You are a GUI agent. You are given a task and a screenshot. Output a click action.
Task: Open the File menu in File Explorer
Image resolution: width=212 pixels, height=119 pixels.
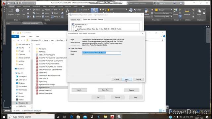pos(15,36)
